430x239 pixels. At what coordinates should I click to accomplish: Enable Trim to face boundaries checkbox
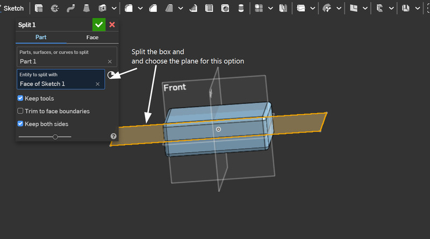[20, 111]
